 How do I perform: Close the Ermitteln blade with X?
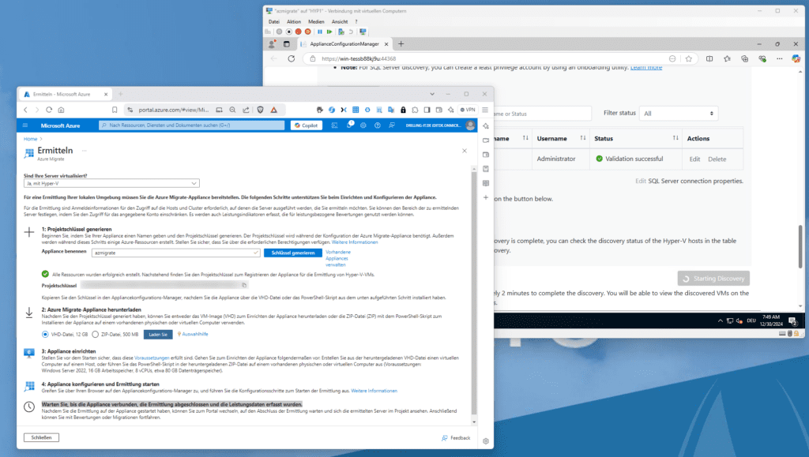click(465, 151)
